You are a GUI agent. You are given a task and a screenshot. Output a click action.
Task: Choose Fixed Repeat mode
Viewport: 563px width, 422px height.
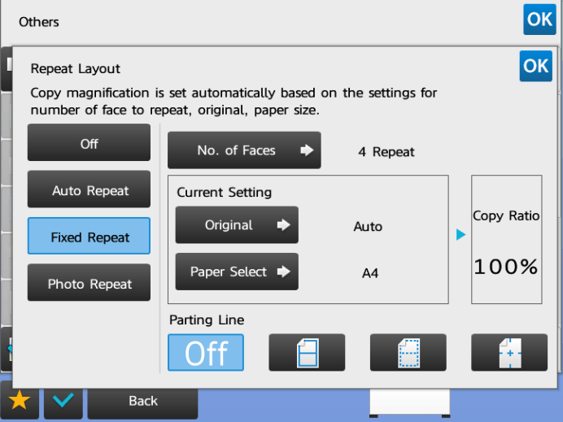click(x=89, y=236)
